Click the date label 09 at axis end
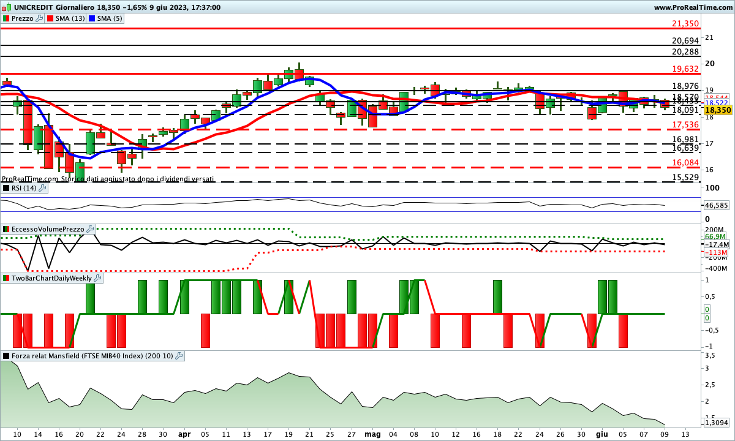The height and width of the screenshot is (441, 735). (x=665, y=434)
